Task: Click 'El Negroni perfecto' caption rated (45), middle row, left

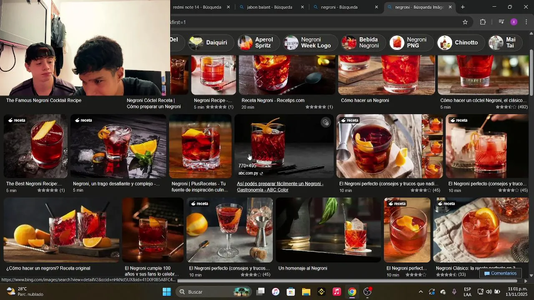Action: 389,184
